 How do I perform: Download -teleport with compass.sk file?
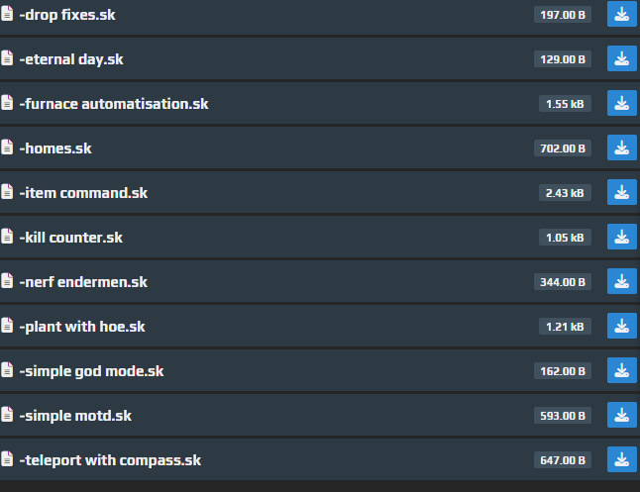621,459
